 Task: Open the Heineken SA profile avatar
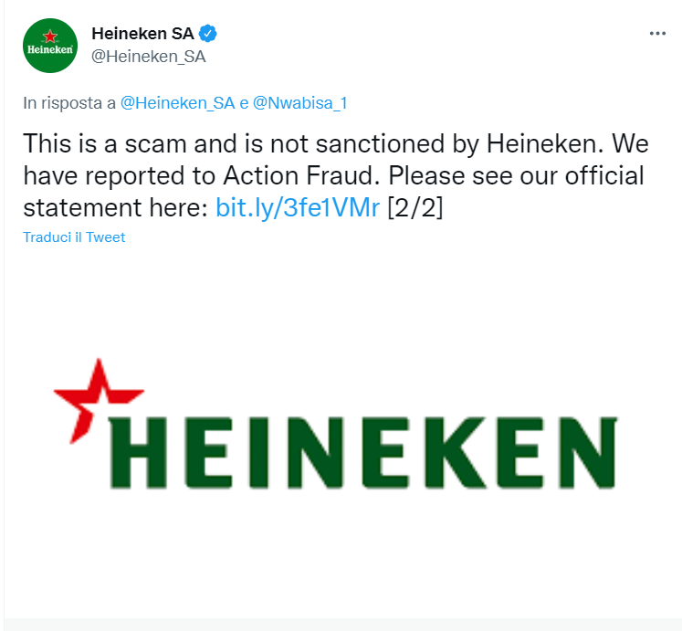[50, 45]
